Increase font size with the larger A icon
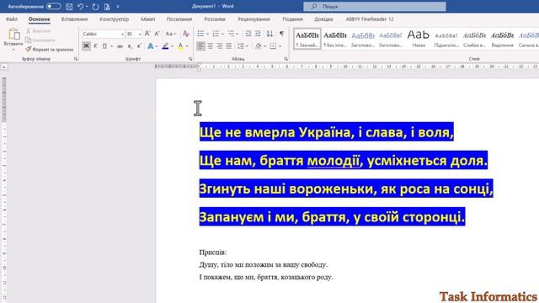Image resolution: width=539 pixels, height=303 pixels. 147,34
